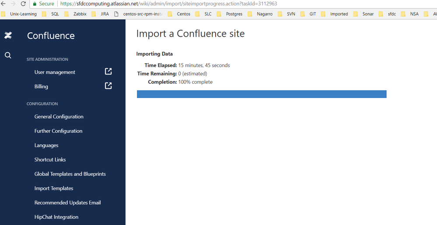Open the SLC bookmark folder
The height and width of the screenshot is (225, 437).
coord(204,14)
